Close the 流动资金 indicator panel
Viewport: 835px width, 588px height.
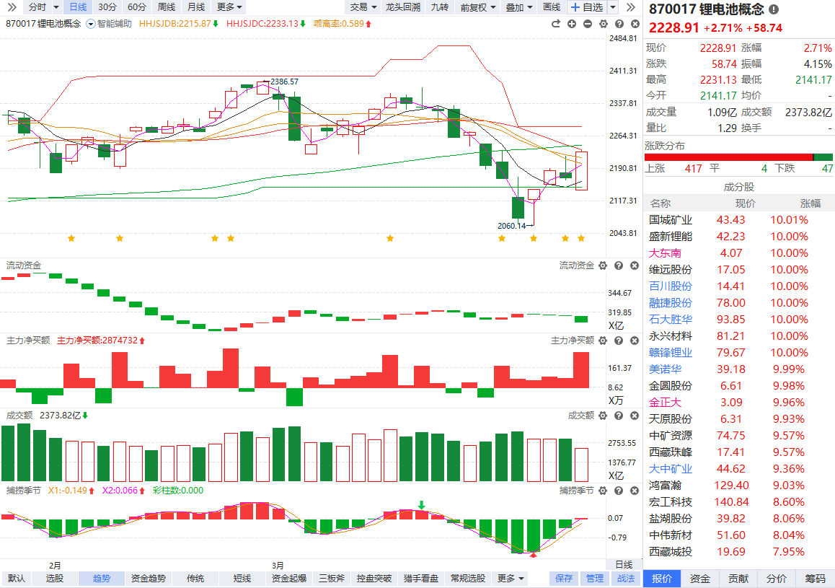(x=634, y=266)
